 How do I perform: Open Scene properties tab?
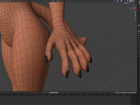pos(139,38)
